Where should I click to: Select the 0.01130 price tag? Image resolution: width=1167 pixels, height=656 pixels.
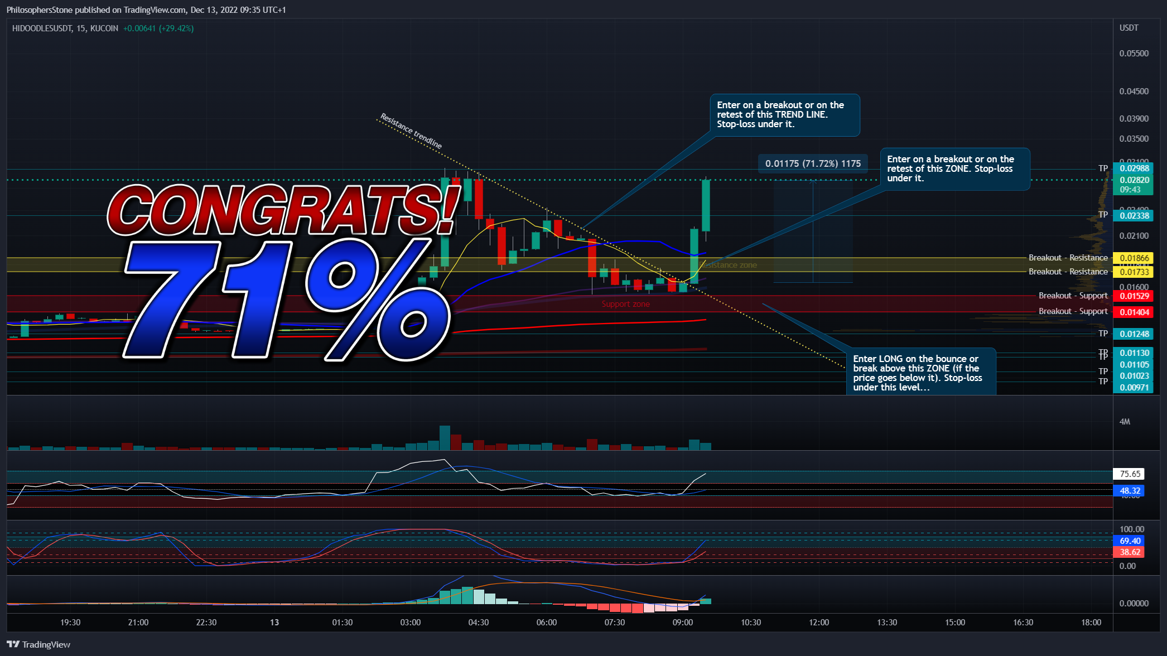[x=1133, y=353]
